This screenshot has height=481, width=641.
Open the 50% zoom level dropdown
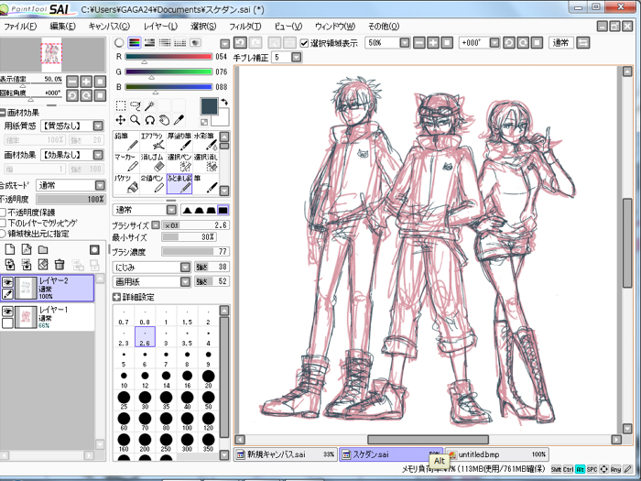tap(405, 42)
